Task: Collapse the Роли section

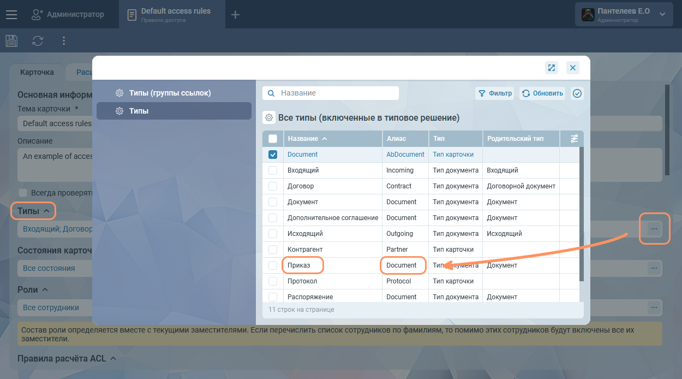Action: pos(45,289)
